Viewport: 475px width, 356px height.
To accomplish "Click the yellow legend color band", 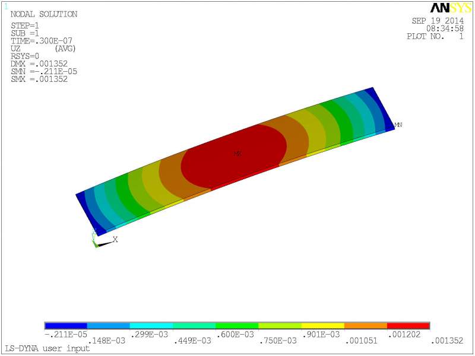I will pyautogui.click(x=323, y=326).
